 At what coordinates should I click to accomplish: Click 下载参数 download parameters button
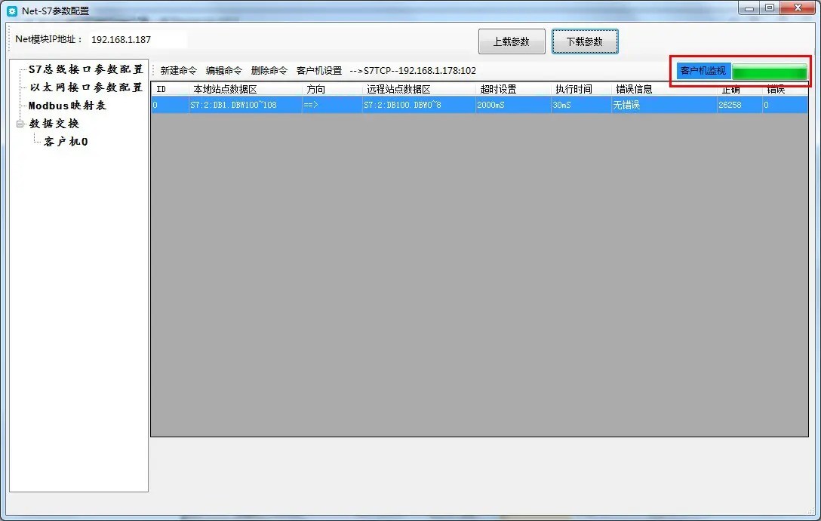pyautogui.click(x=585, y=42)
